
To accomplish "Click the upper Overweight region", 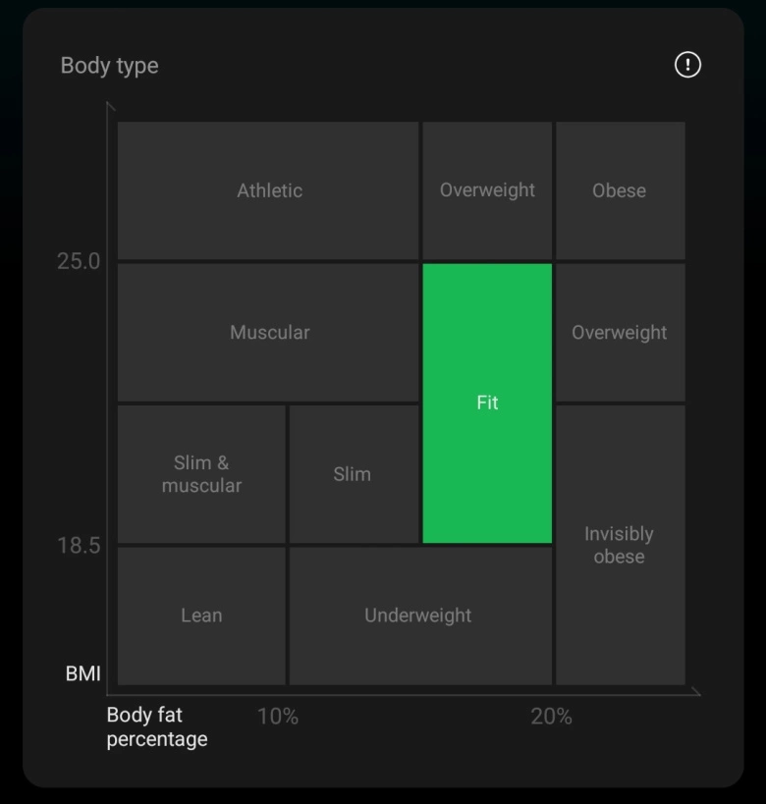I will pyautogui.click(x=487, y=190).
